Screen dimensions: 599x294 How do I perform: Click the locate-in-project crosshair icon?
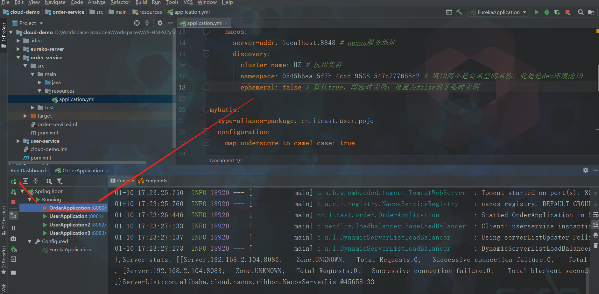(137, 23)
